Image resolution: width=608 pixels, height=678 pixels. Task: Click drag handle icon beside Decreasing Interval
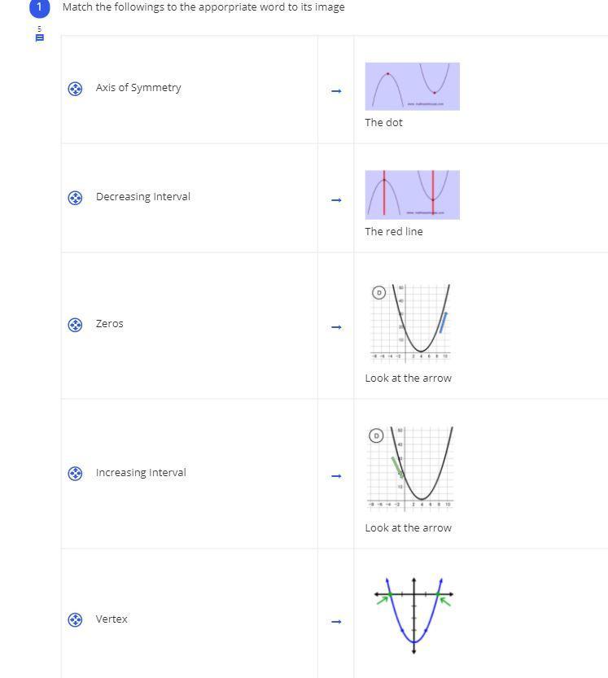tap(75, 198)
